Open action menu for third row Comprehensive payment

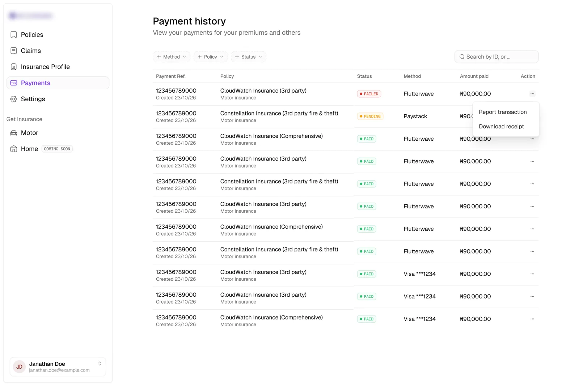click(x=532, y=139)
